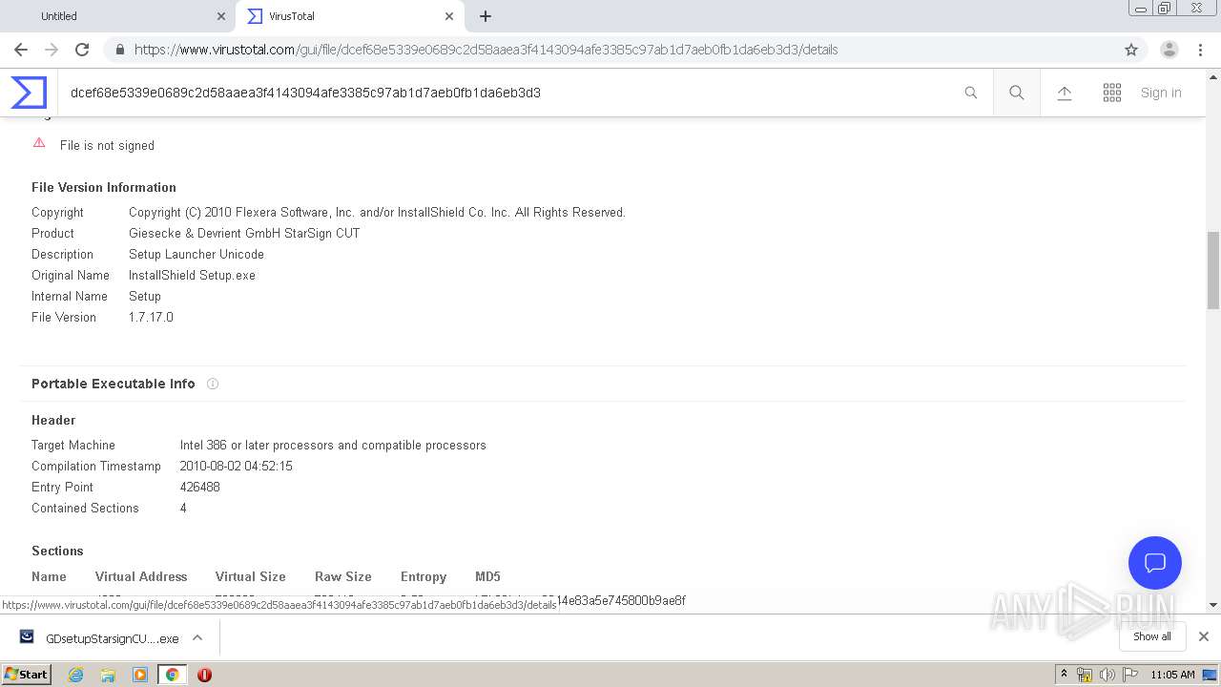The height and width of the screenshot is (687, 1221).
Task: Open Chrome's three-dot menu
Action: pos(1200,50)
